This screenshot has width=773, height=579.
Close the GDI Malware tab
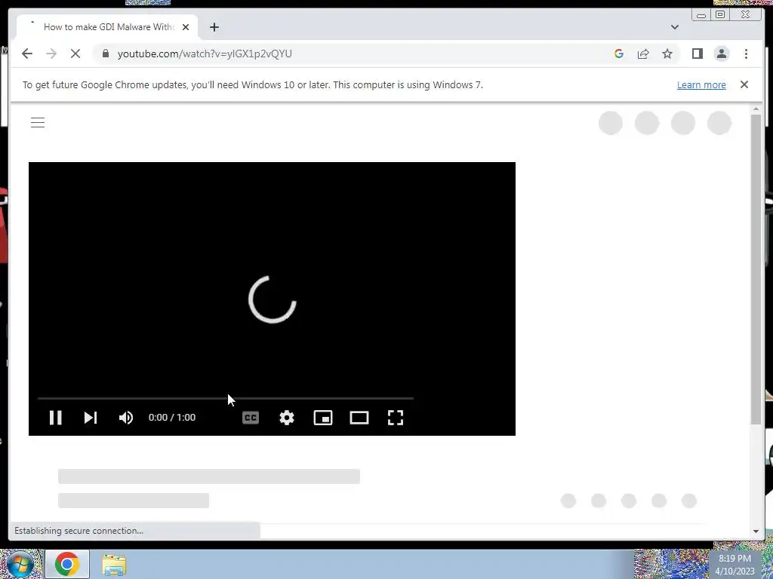click(x=186, y=27)
